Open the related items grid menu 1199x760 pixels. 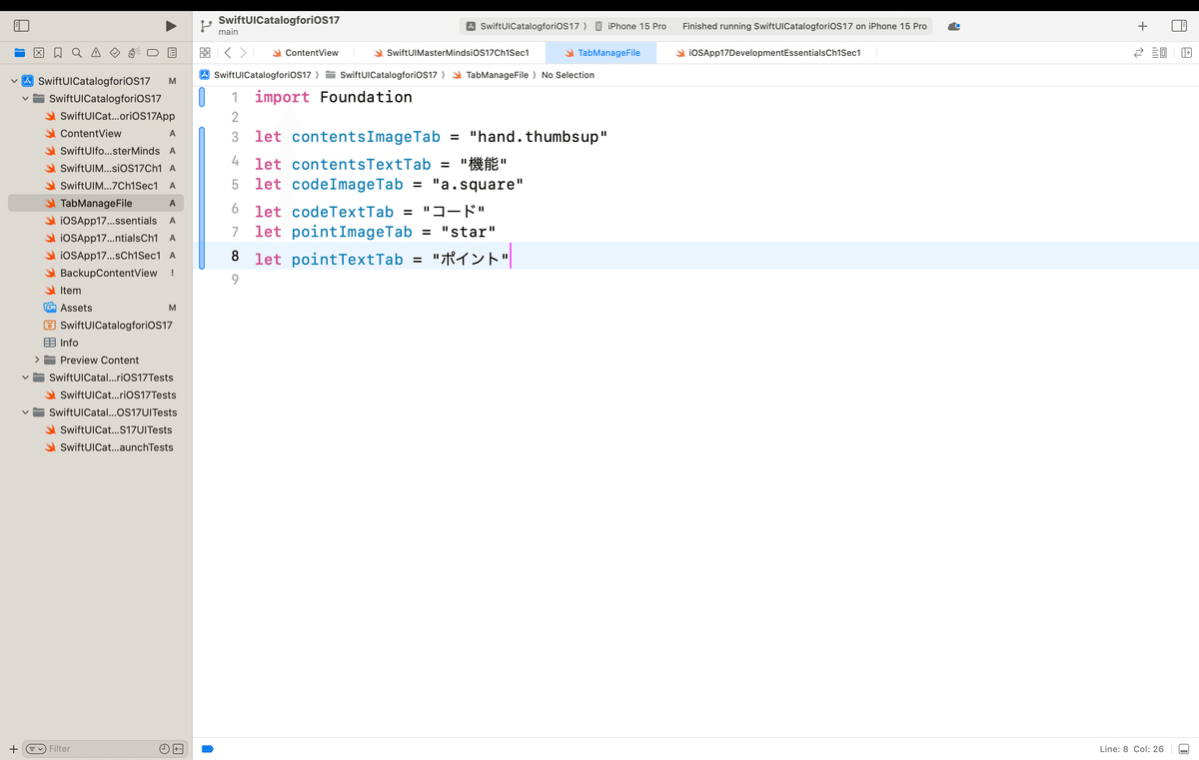[x=205, y=53]
